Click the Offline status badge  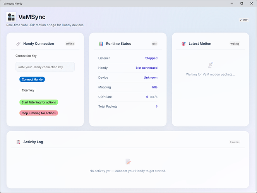pyautogui.click(x=70, y=44)
